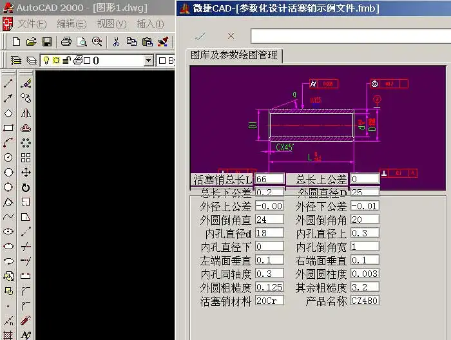Click the 总长上公差 label button

317,180
